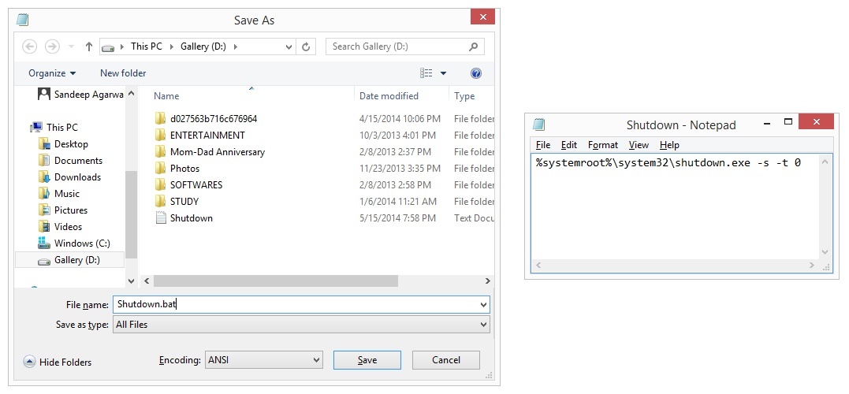Open the Encoding ANSI dropdown
The image size is (849, 394).
click(x=264, y=359)
